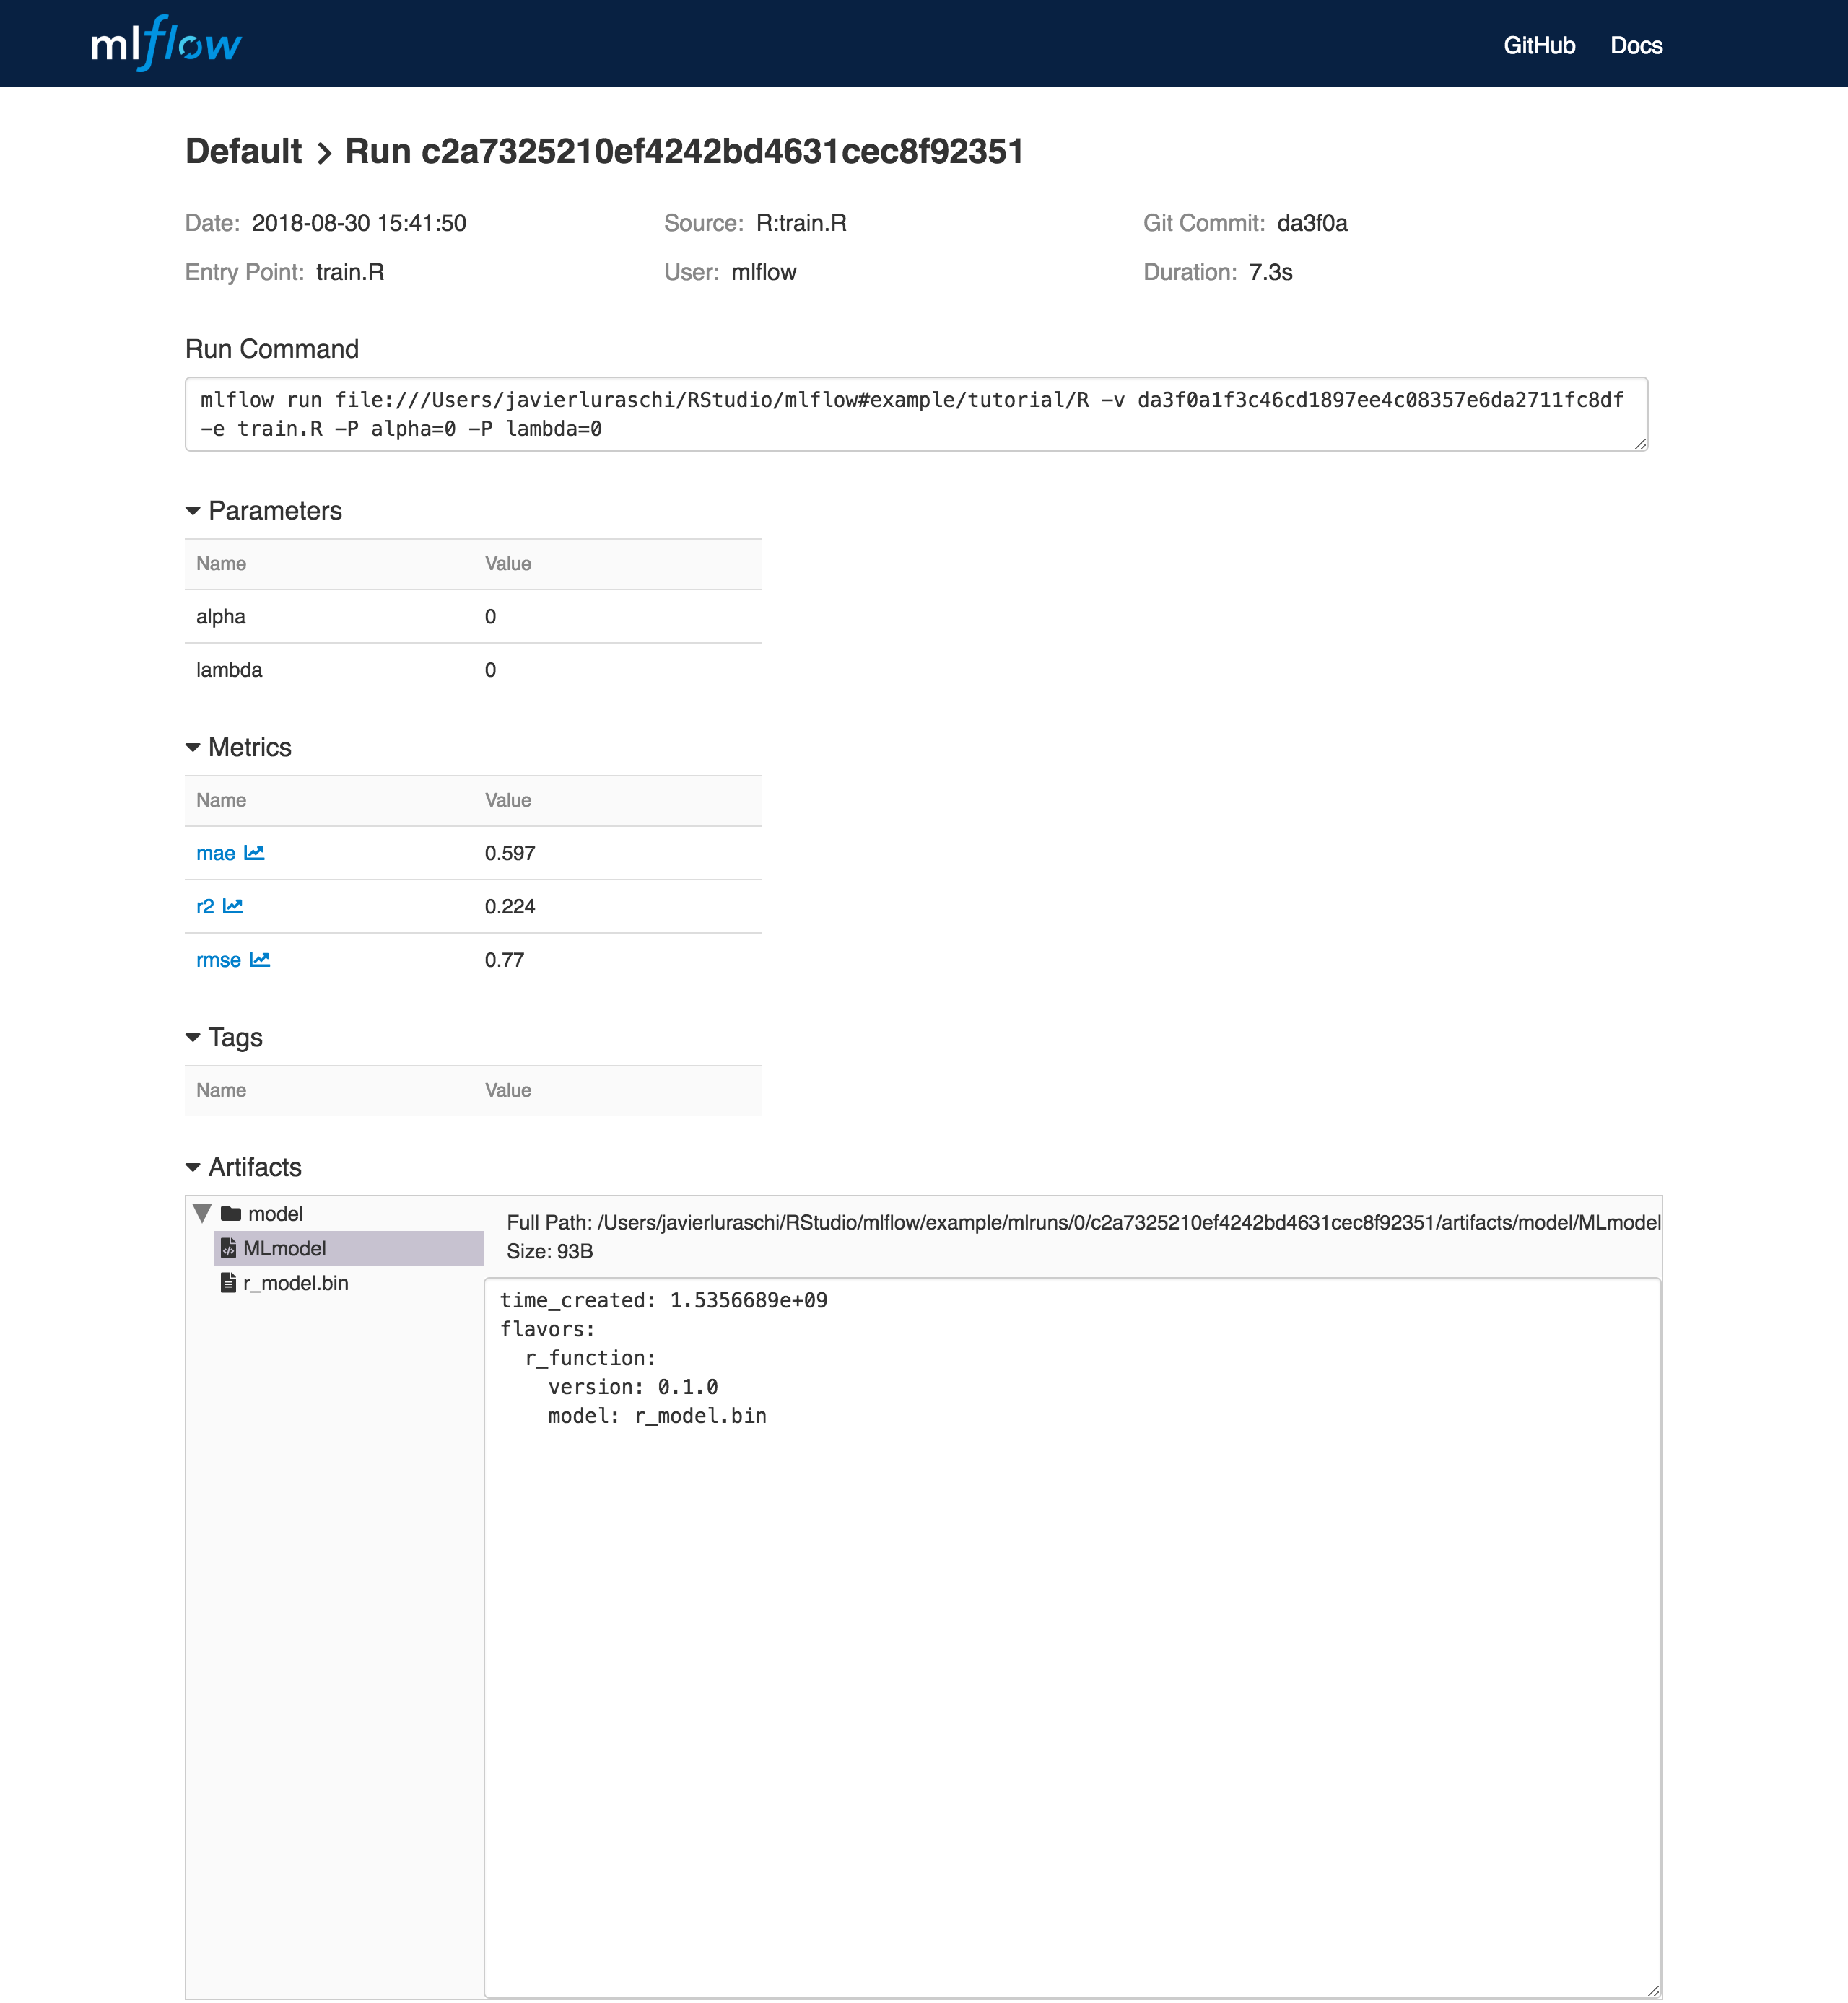Click the r_model.bin file icon
Screen dimensions: 1848x2003
pyautogui.click(x=228, y=1282)
